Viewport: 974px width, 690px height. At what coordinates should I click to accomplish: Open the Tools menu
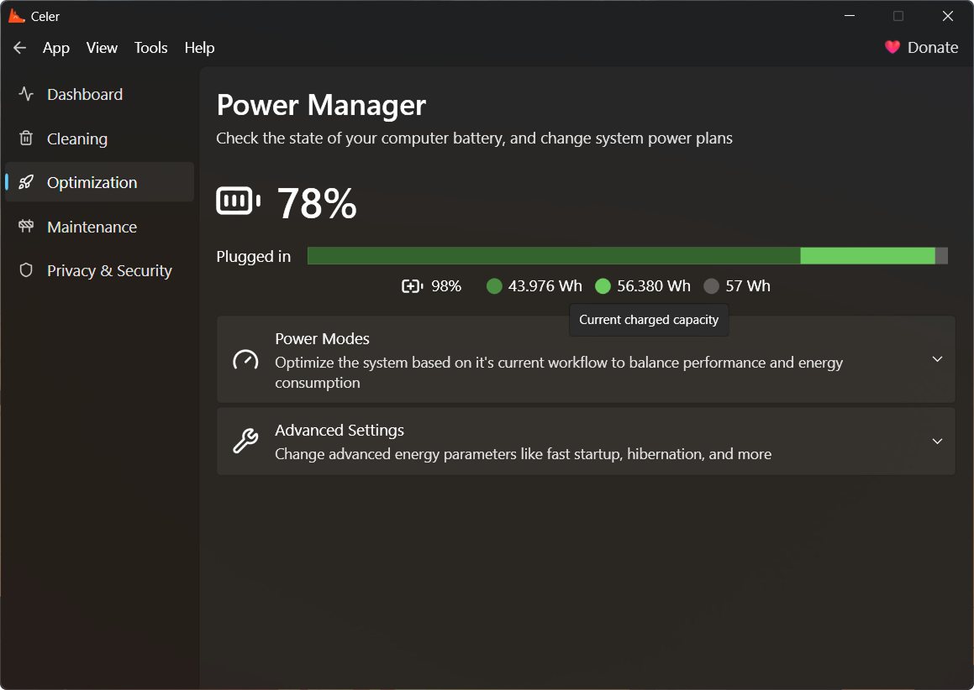(150, 48)
